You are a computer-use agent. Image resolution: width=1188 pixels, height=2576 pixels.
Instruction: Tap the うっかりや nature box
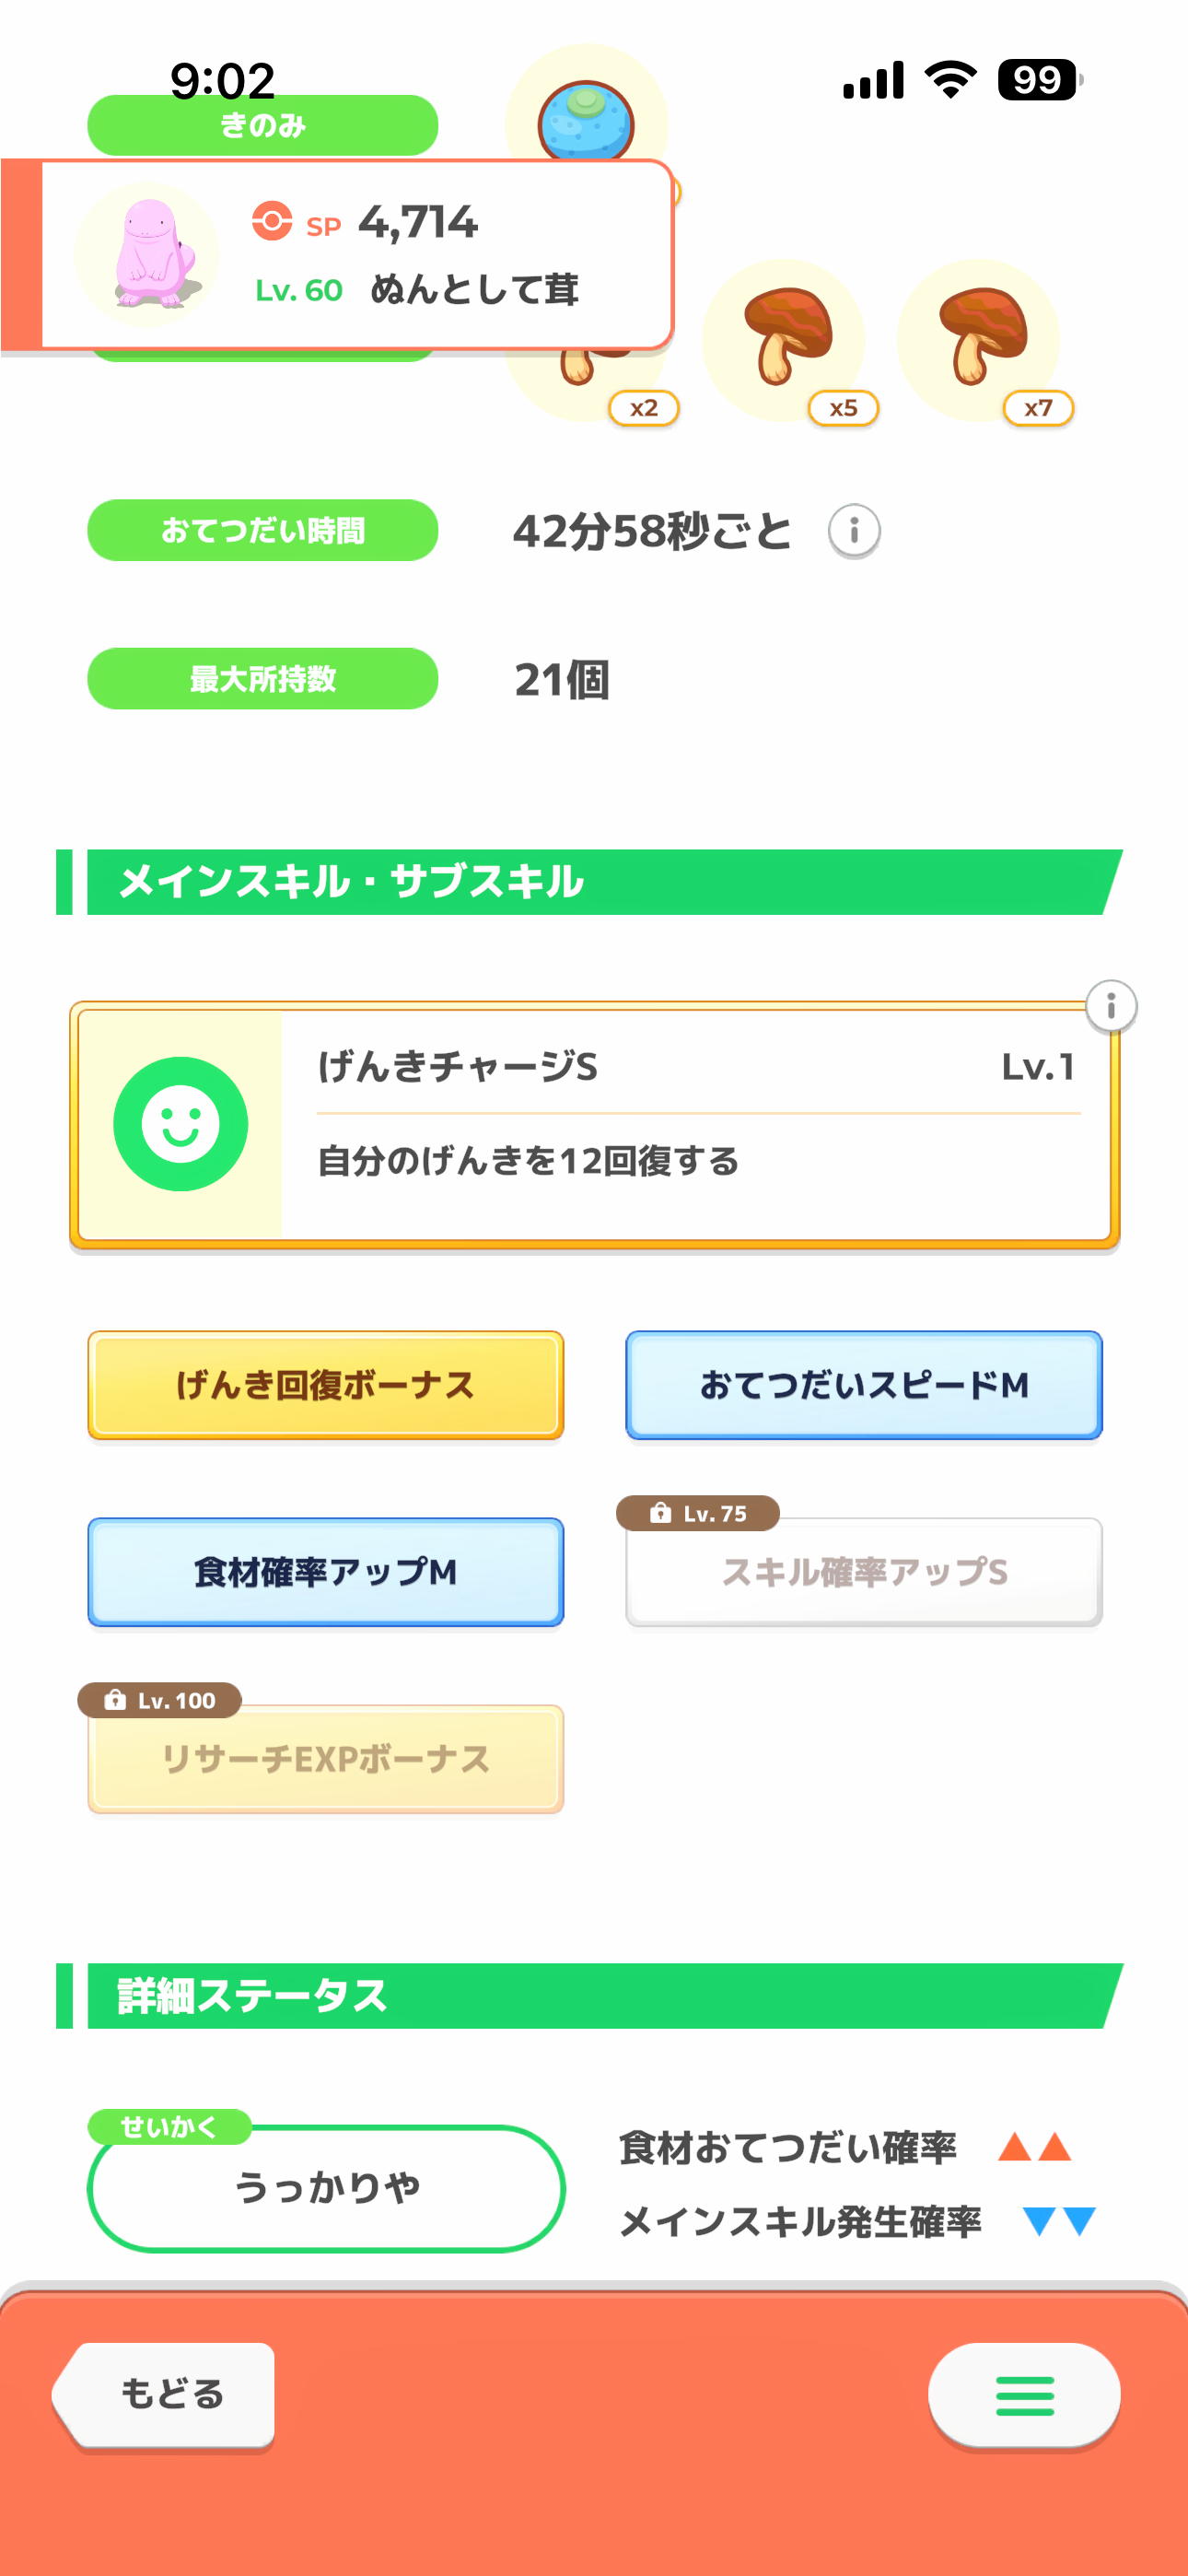coord(326,2188)
